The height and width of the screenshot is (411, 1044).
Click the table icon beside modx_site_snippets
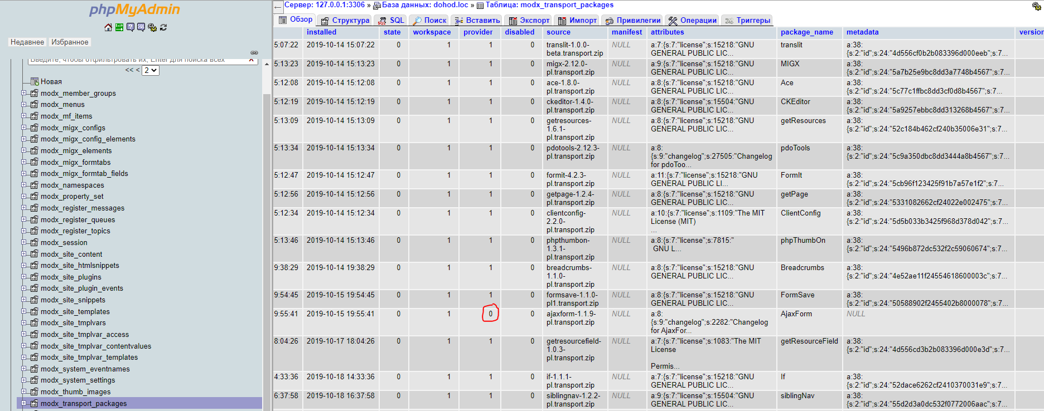[x=35, y=300]
